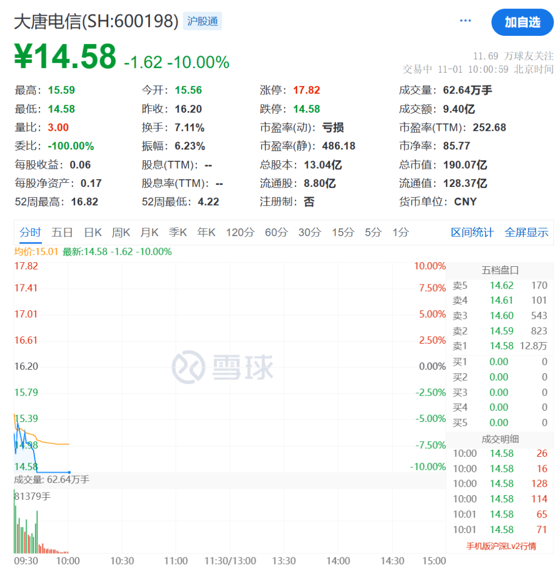Open the 周K chart tab
This screenshot has height=572, width=560.
pos(121,232)
